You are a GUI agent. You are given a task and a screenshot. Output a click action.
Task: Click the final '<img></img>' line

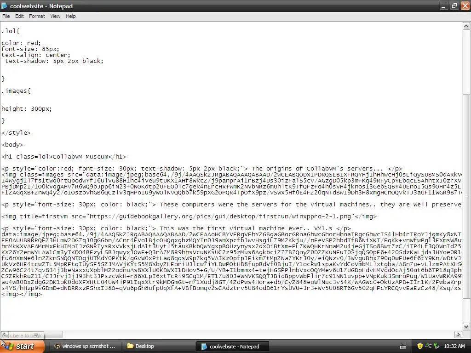(x=22, y=294)
